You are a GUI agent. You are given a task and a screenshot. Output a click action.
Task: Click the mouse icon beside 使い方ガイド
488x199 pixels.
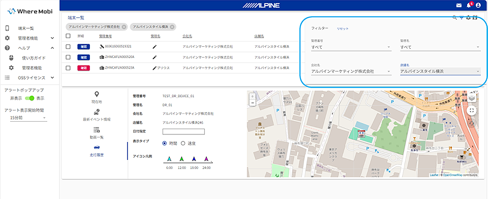pyautogui.click(x=11, y=58)
